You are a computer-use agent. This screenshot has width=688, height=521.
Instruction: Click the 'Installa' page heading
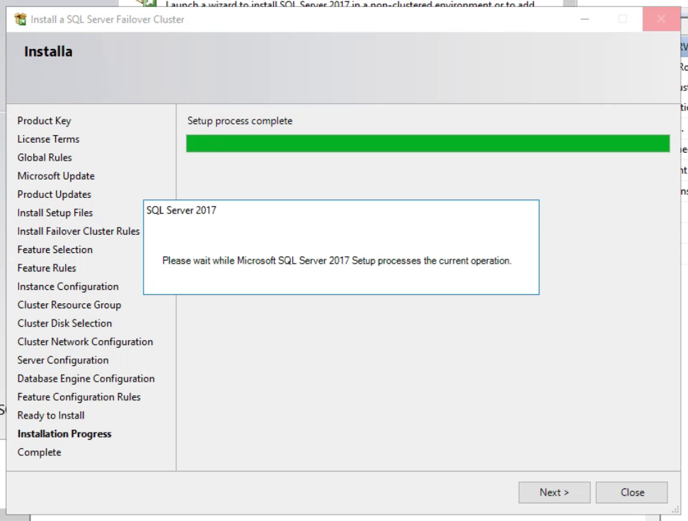coord(48,52)
